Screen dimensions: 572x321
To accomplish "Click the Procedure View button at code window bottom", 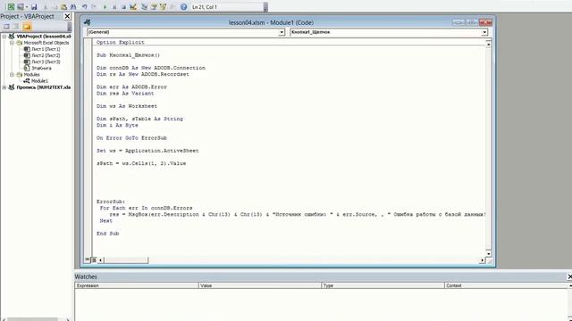I will [87, 259].
